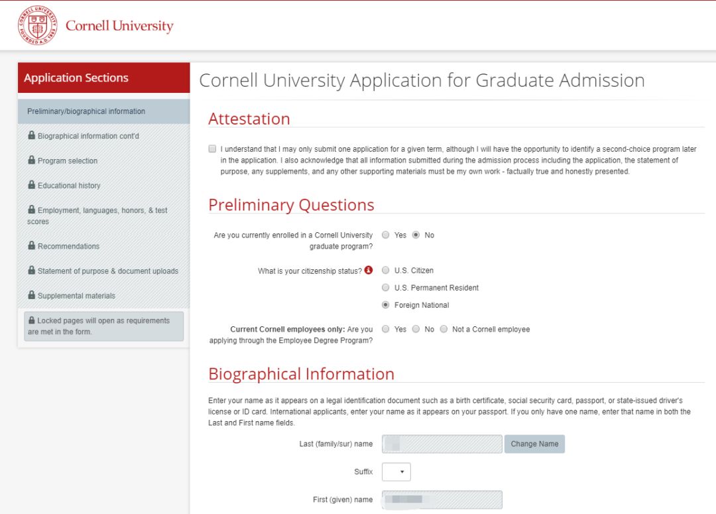
Task: Click the Last (family/sur) name field
Action: (x=442, y=444)
